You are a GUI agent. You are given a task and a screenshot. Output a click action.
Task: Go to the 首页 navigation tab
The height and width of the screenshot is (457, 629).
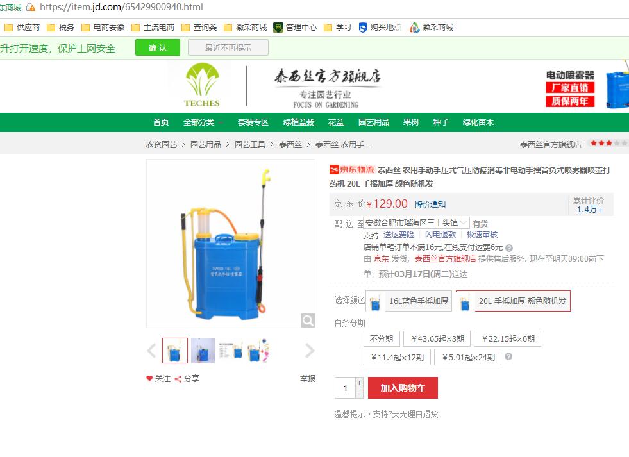tap(161, 122)
